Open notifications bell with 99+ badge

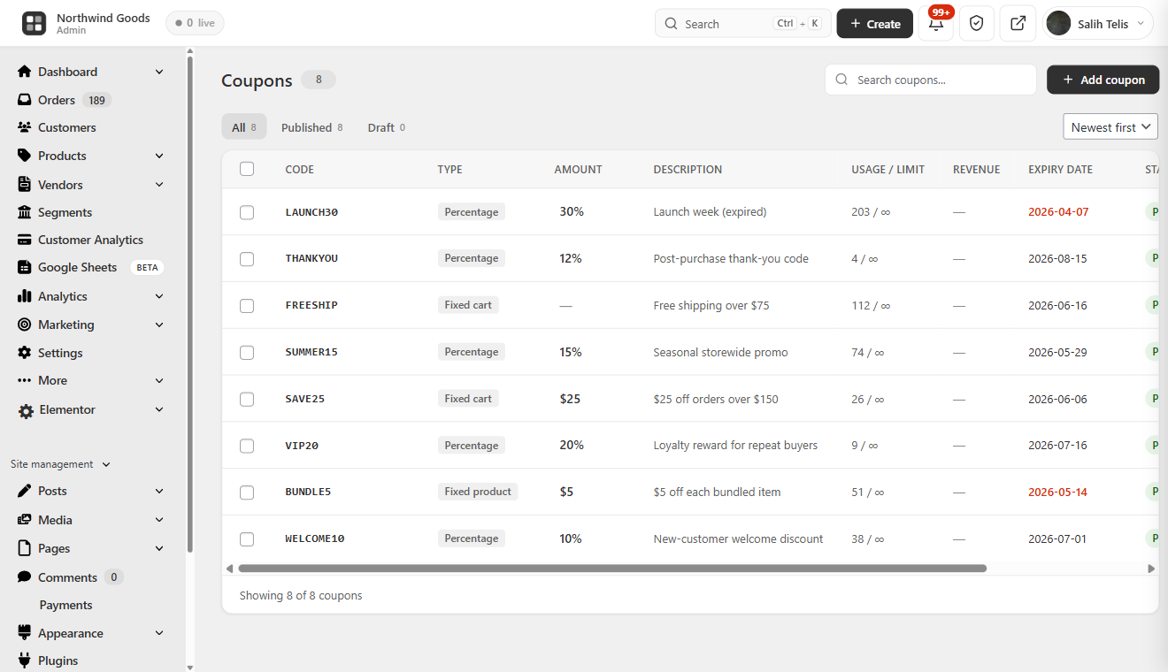(936, 24)
